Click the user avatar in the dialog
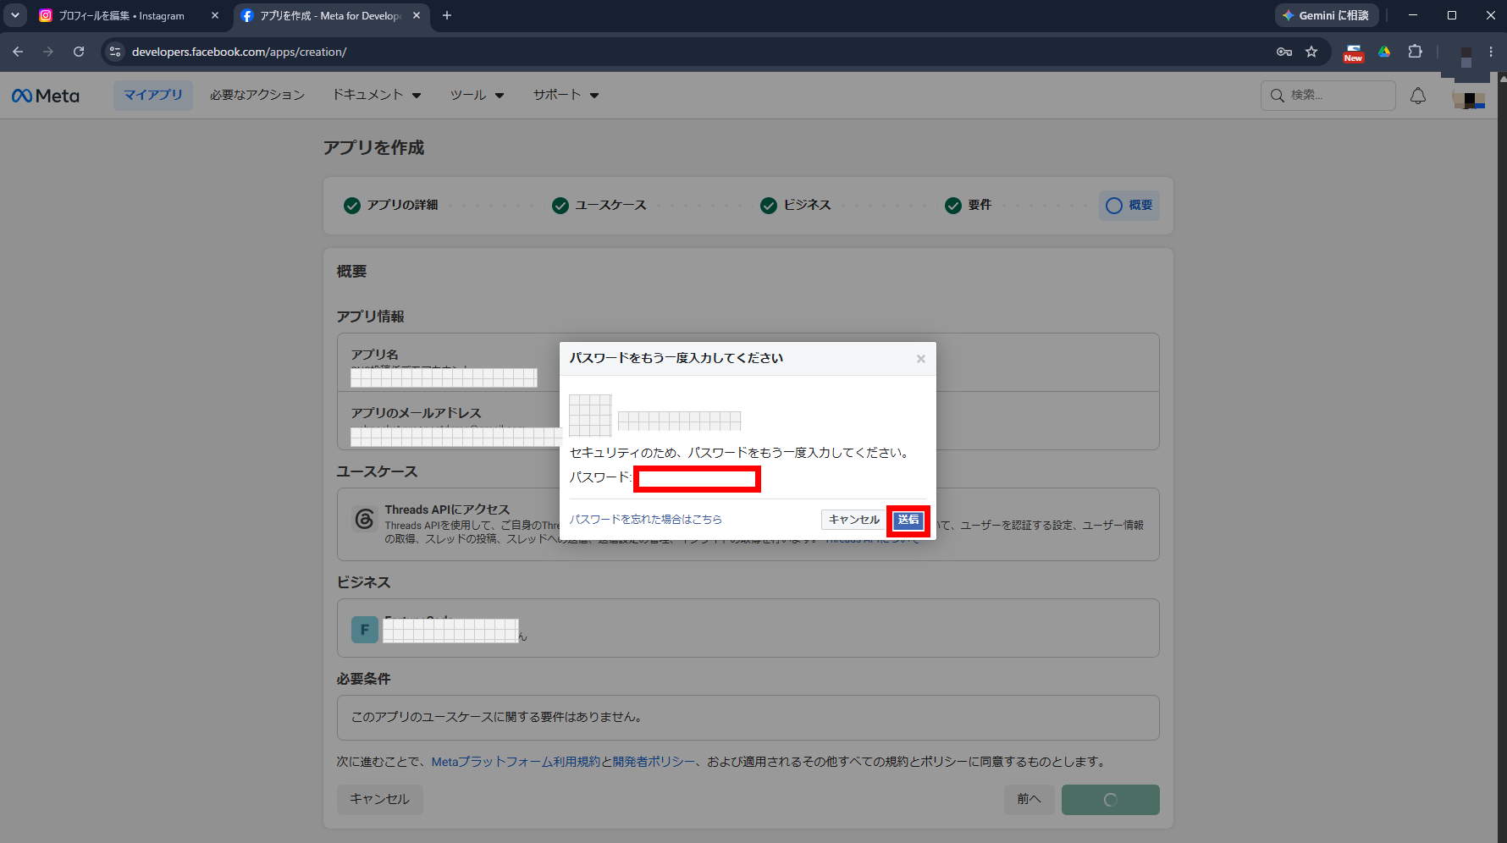The height and width of the screenshot is (843, 1507). pos(590,416)
